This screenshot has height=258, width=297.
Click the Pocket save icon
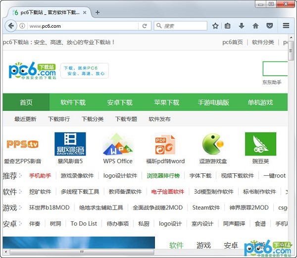coord(270,26)
